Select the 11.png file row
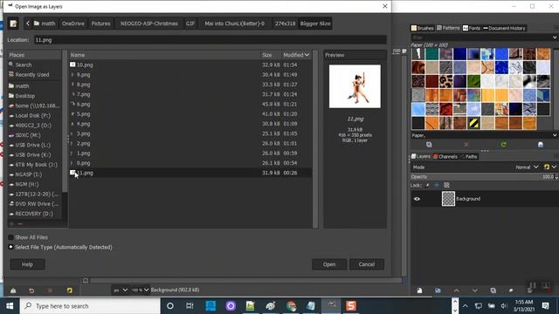559x314 pixels. tap(190, 173)
